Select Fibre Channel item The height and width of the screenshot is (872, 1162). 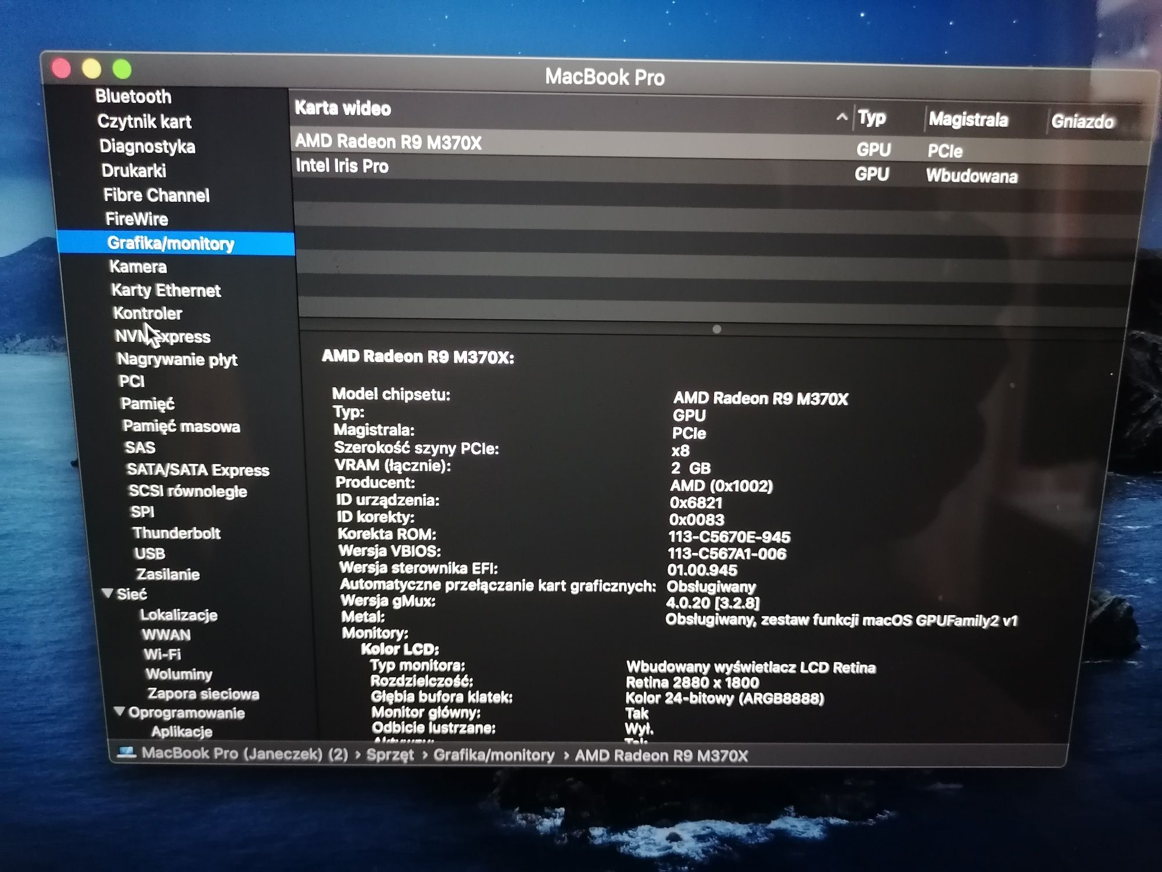click(156, 195)
